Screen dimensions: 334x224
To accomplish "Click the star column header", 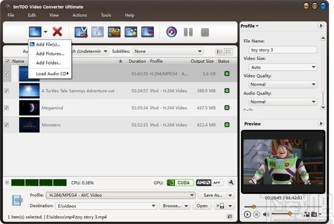I will pos(121,61).
